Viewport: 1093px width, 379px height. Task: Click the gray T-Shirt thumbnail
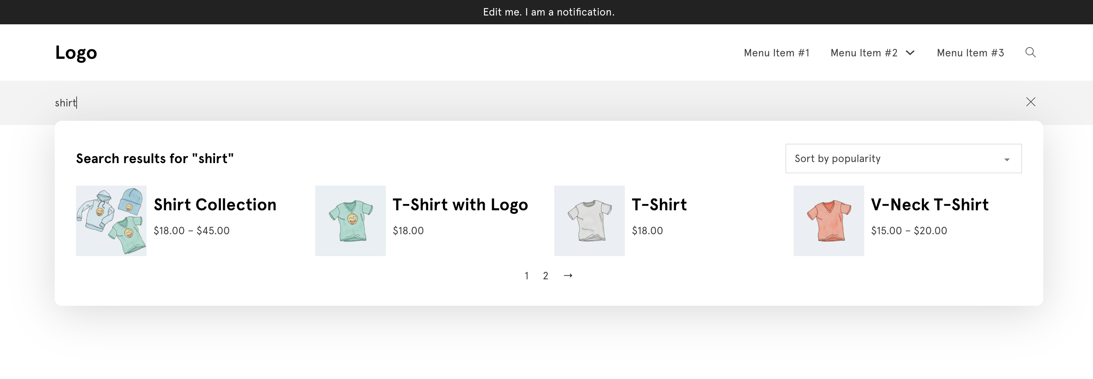click(589, 220)
